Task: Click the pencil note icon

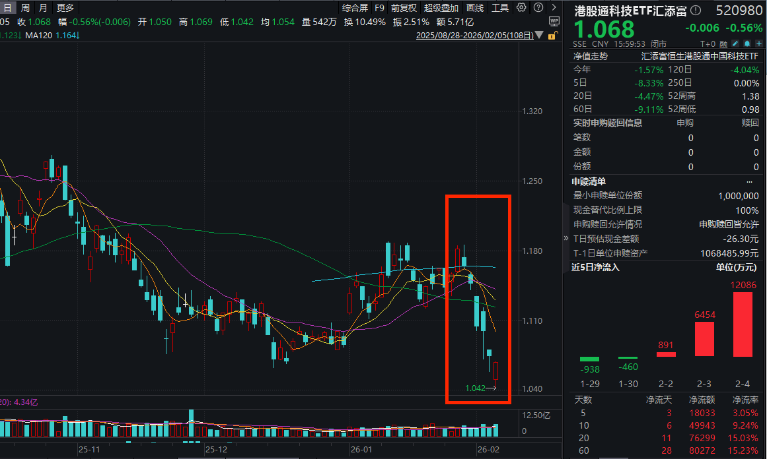Action: [735, 44]
